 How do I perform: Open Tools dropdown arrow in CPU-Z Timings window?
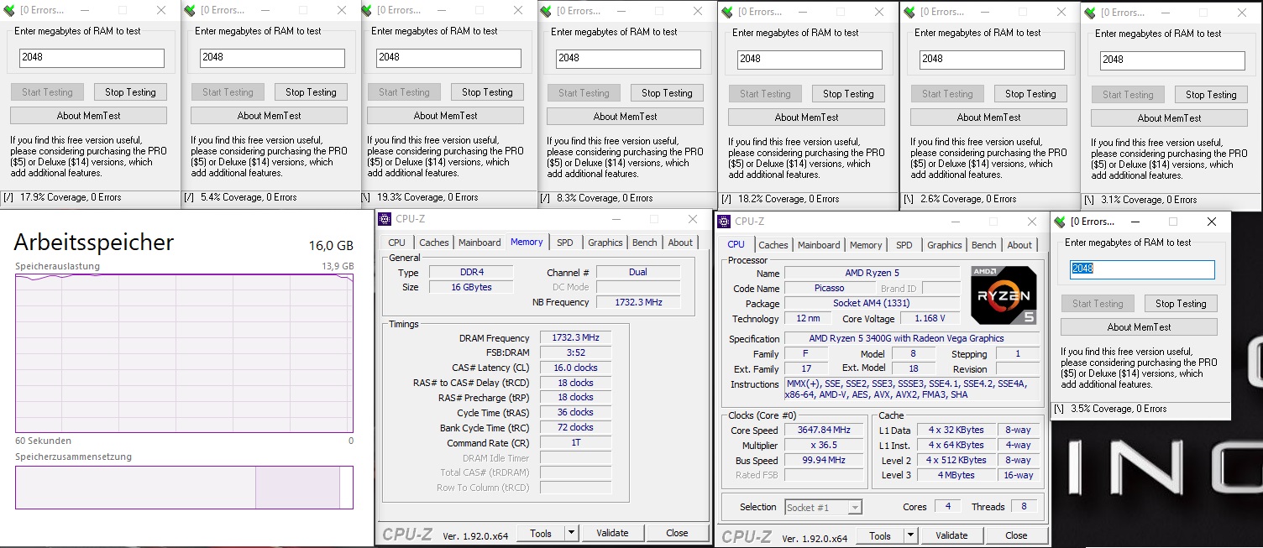571,533
